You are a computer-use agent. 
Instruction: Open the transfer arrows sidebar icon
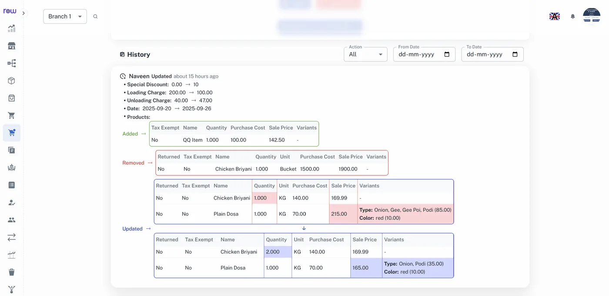12,237
